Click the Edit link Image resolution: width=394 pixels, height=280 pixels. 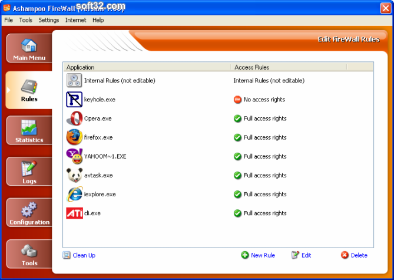[306, 255]
